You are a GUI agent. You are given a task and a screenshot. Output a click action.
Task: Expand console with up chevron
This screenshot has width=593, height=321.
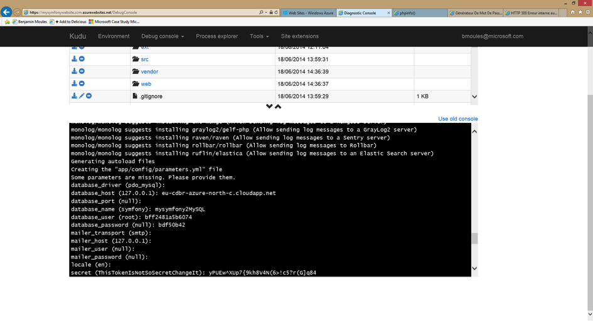(x=278, y=107)
